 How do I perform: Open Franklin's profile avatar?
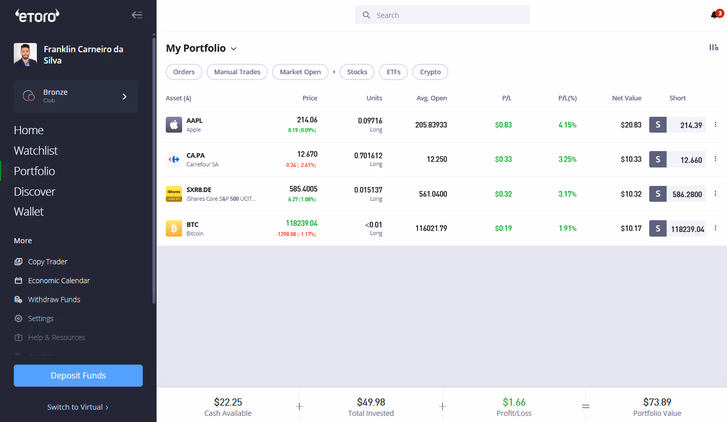click(25, 54)
